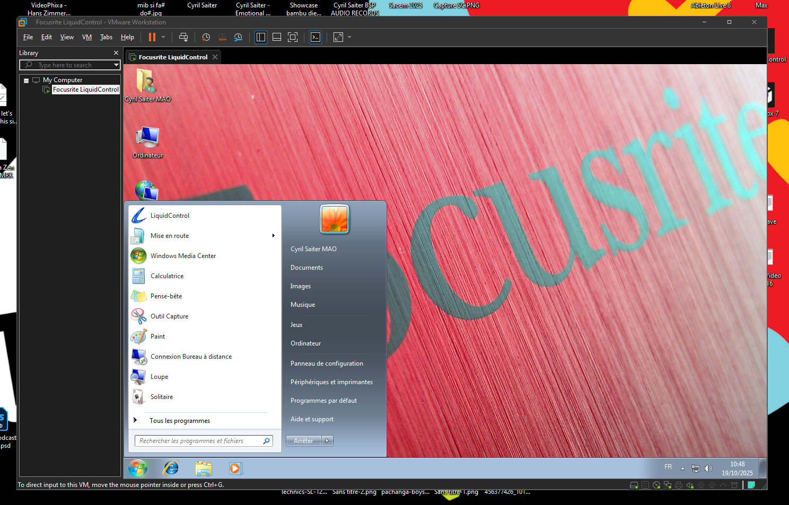
Task: Open the View menu
Action: coord(67,37)
